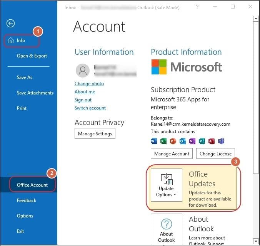Viewport: 260px width, 246px height.
Task: Click the User Information heading
Action: tap(104, 52)
